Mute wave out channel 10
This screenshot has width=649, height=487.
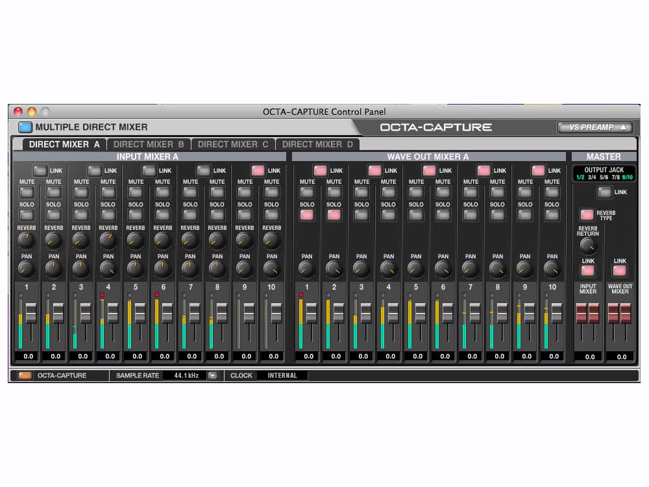[552, 192]
